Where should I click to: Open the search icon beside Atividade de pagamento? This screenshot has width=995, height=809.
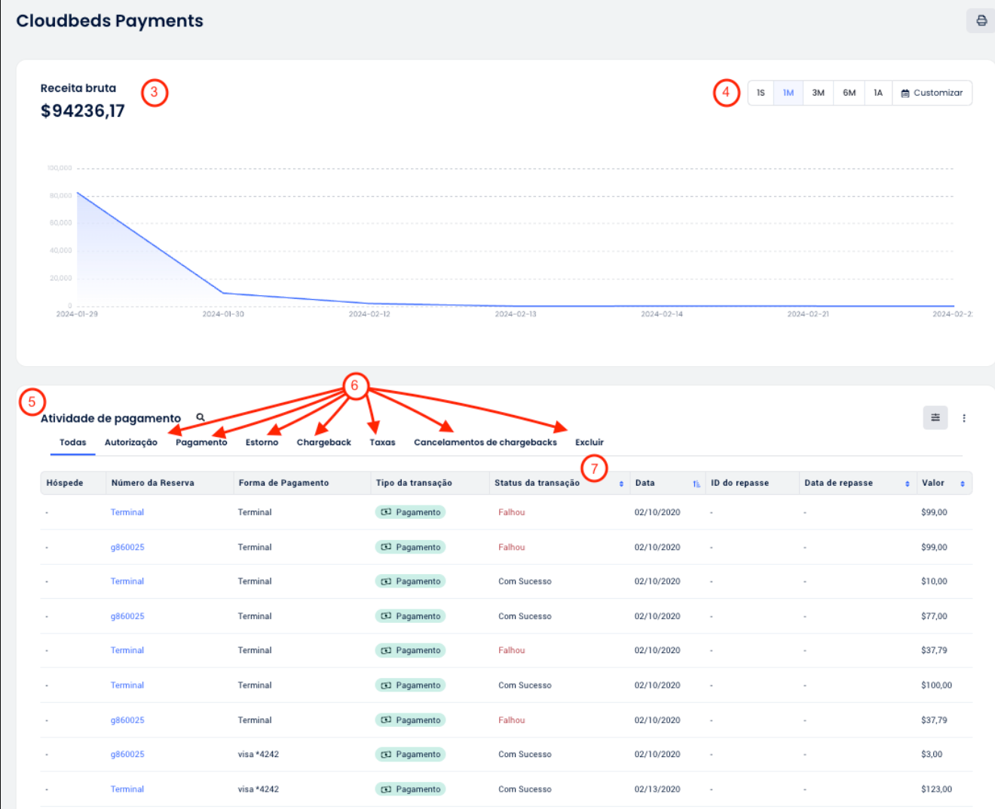(x=201, y=417)
